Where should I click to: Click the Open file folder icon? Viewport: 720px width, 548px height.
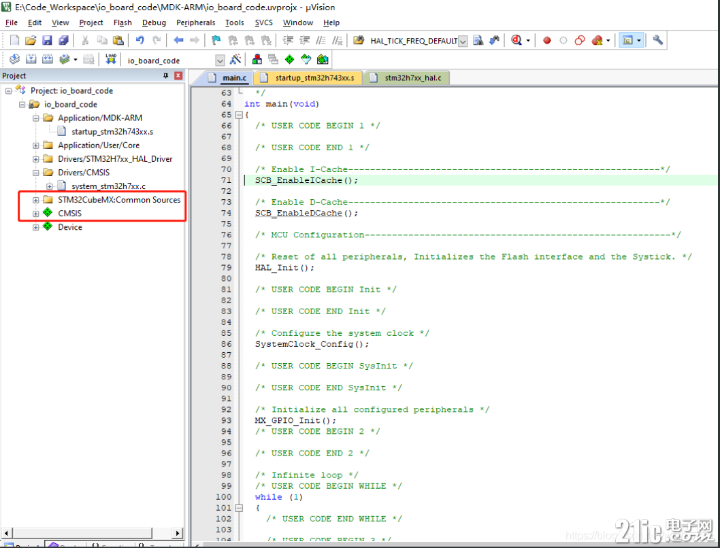tap(31, 40)
